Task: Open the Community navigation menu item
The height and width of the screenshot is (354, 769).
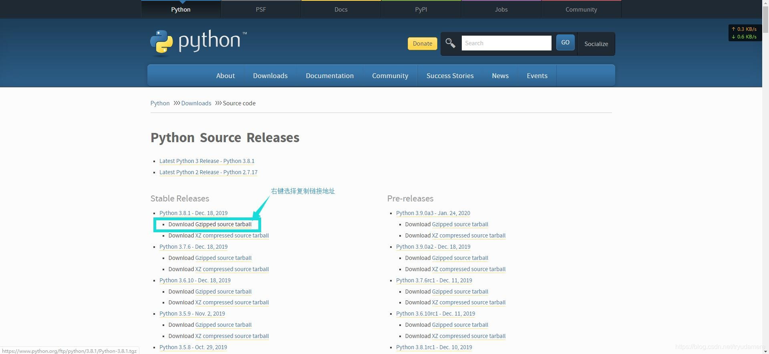Action: (x=390, y=76)
